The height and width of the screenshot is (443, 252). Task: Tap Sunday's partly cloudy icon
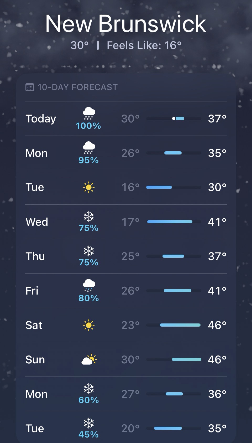89,359
